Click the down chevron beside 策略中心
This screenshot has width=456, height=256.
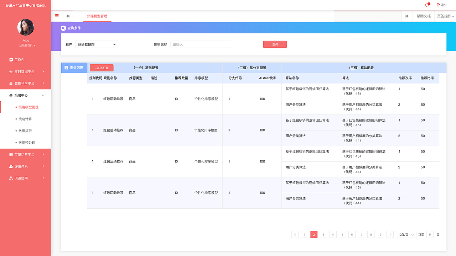point(43,95)
